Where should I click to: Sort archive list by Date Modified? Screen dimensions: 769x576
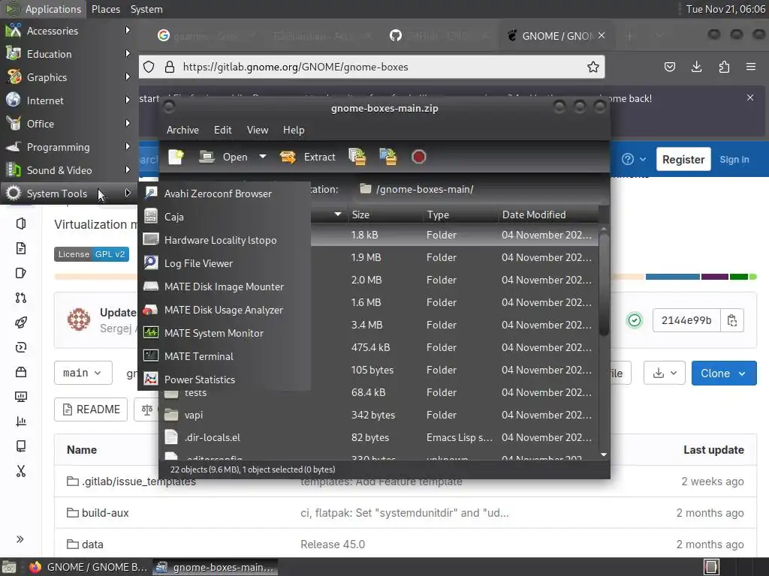(x=547, y=214)
